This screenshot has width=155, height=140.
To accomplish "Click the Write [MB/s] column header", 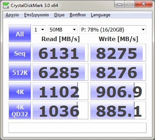I will pos(118,39).
